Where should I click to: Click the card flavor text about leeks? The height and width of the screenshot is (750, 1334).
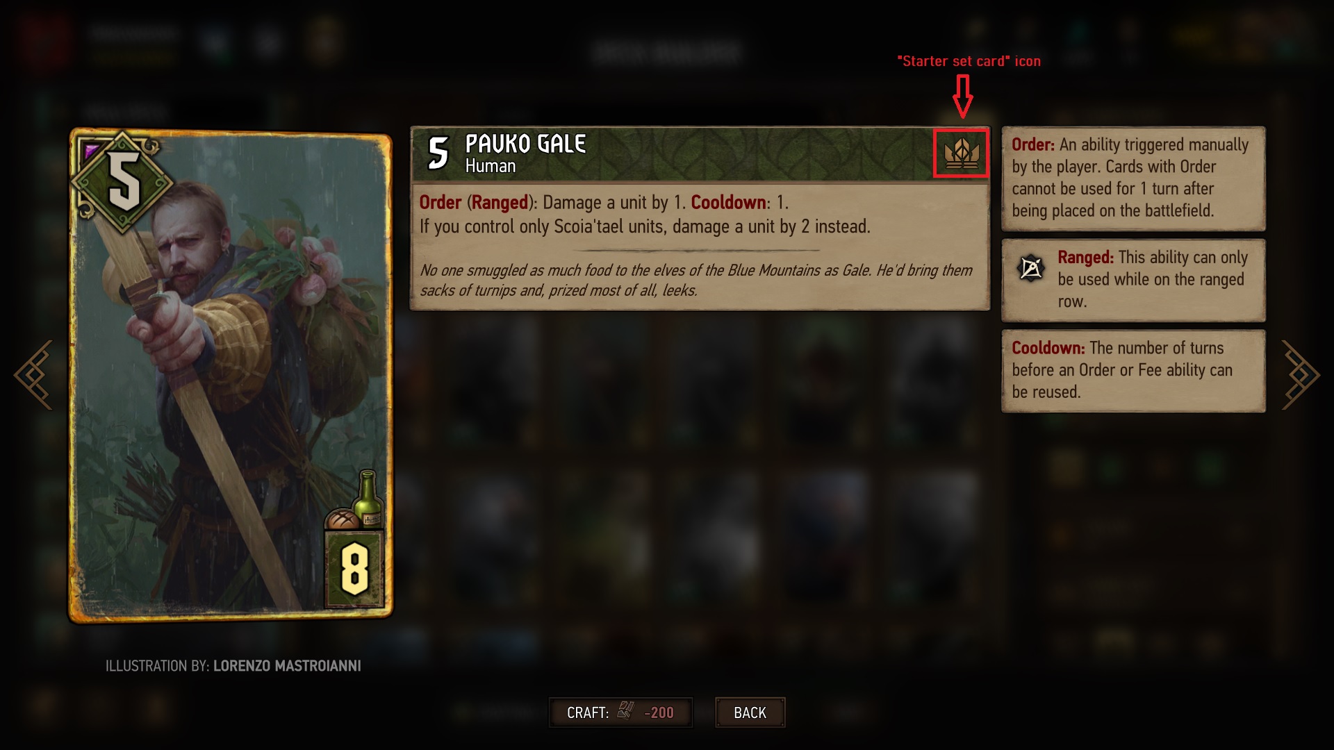[696, 281]
